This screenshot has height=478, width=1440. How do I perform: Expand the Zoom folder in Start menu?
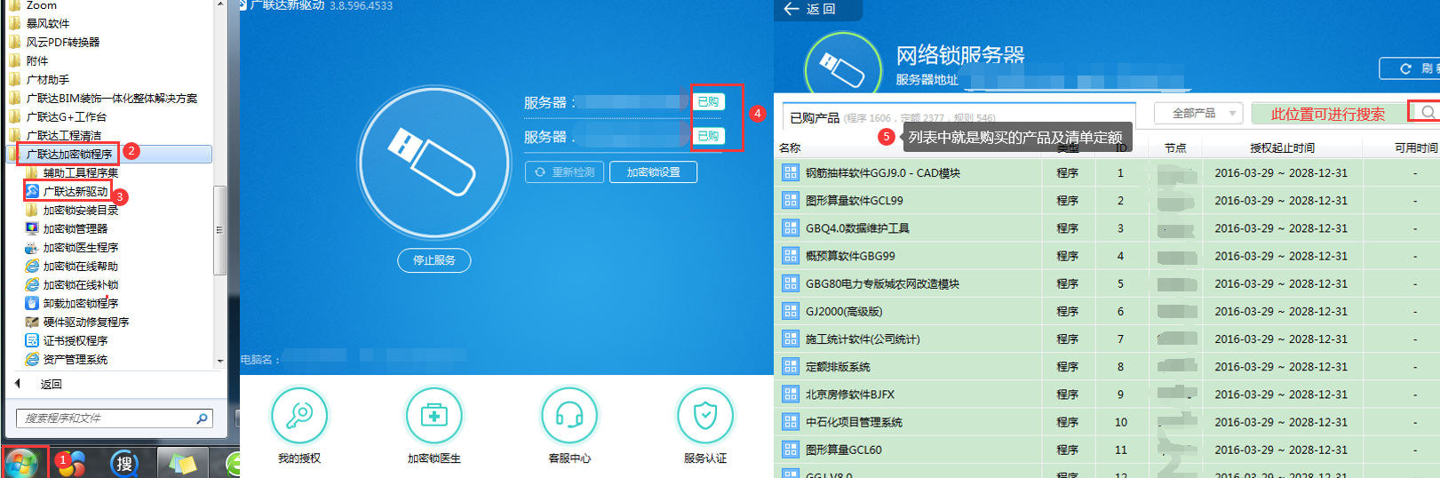(x=33, y=5)
